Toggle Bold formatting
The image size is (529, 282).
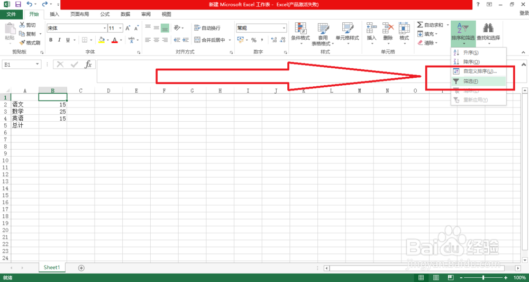click(51, 40)
